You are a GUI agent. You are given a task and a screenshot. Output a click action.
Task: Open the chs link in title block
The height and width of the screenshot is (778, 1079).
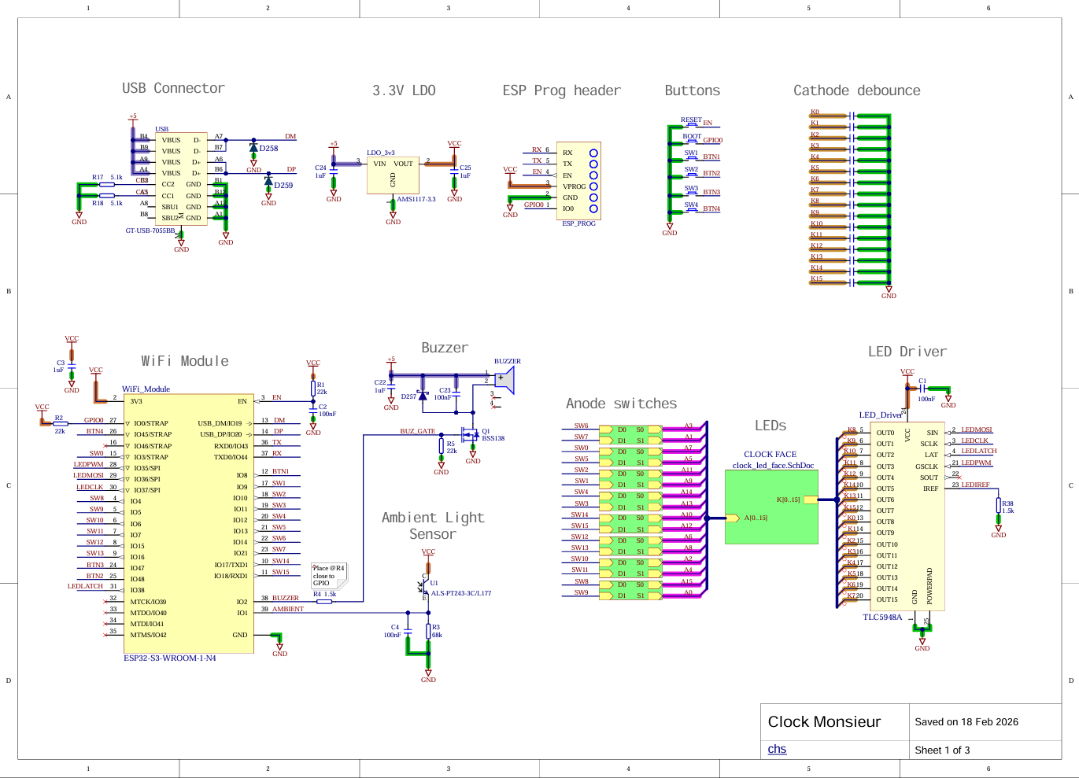coord(777,749)
